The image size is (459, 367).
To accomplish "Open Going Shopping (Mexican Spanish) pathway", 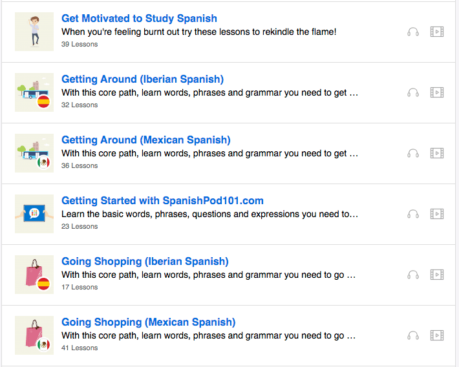I will tap(148, 322).
